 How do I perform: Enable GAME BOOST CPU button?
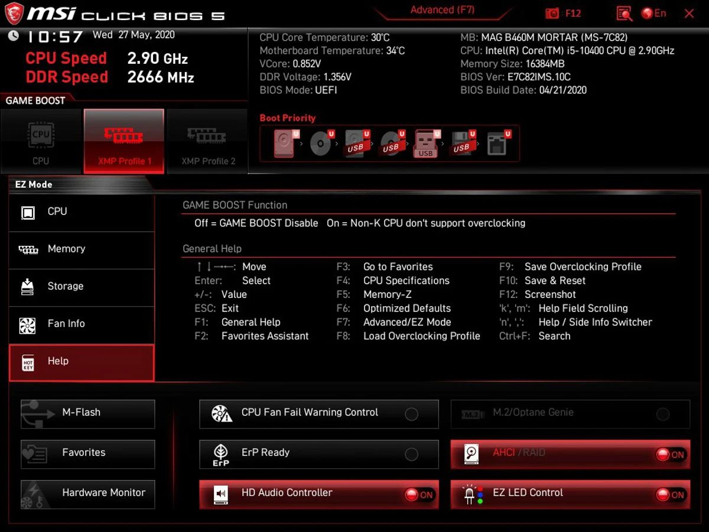tap(41, 141)
